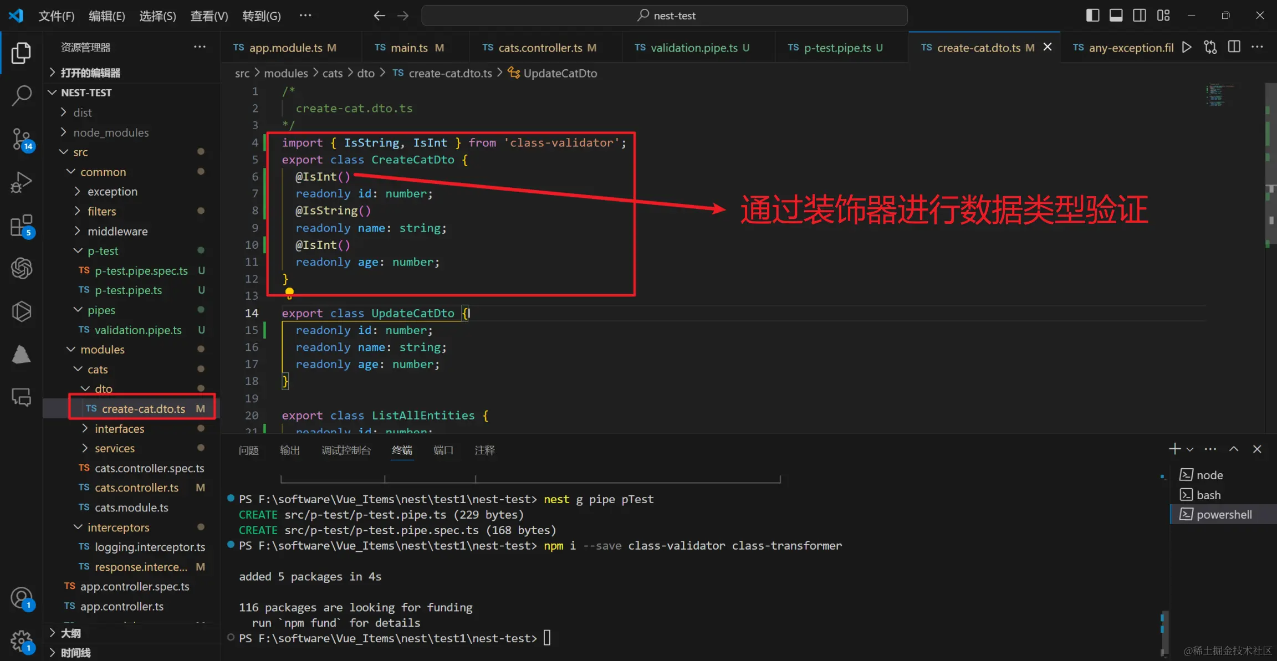Toggle the secondary sidebar
The image size is (1277, 661).
(1140, 15)
